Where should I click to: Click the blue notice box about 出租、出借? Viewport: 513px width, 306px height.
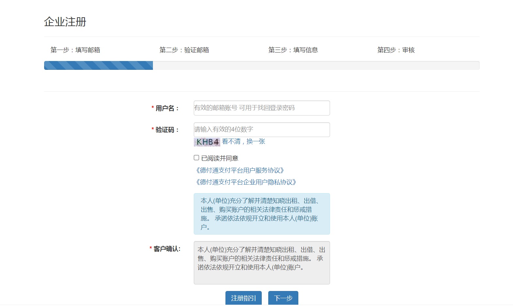tap(262, 214)
